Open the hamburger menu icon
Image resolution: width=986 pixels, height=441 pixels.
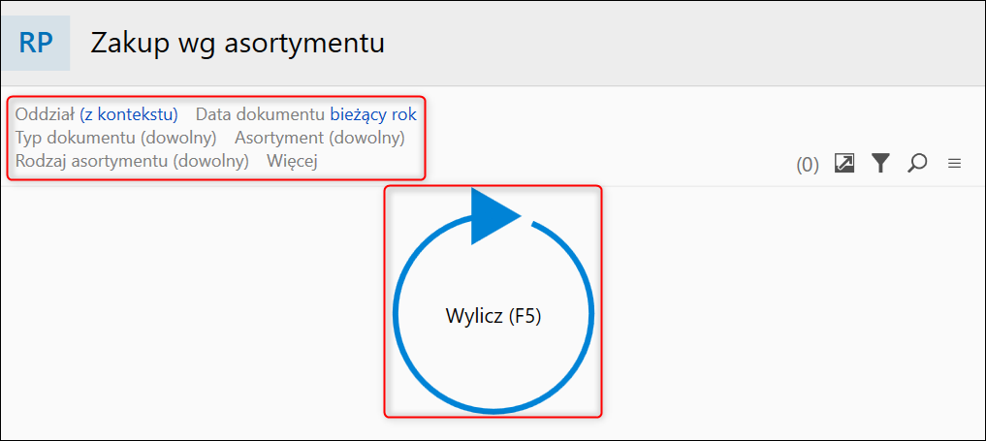(954, 164)
